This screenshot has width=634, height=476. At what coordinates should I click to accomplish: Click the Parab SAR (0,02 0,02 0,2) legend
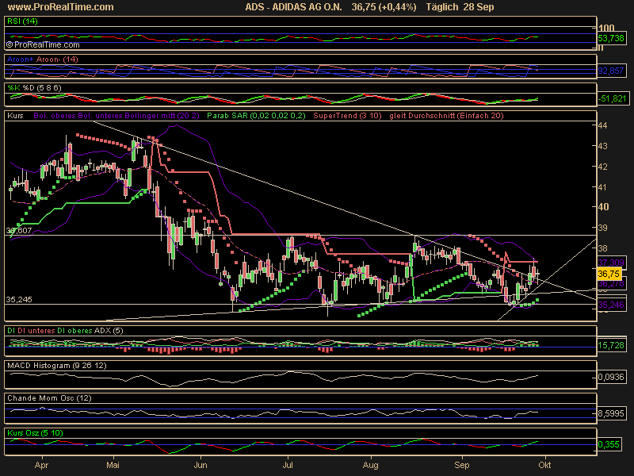256,116
